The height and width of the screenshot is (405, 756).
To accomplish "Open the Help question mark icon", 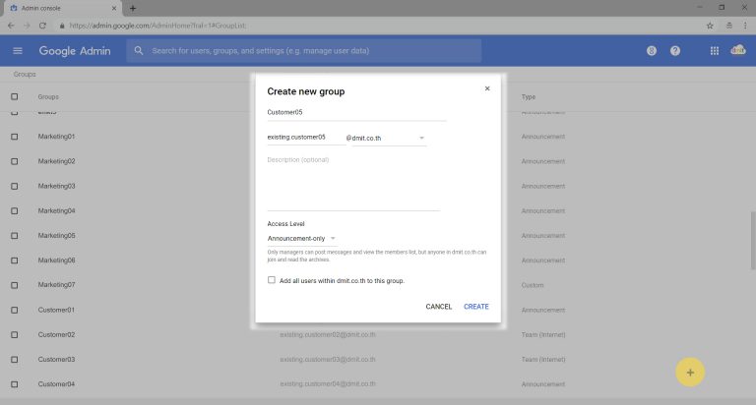I will point(675,50).
